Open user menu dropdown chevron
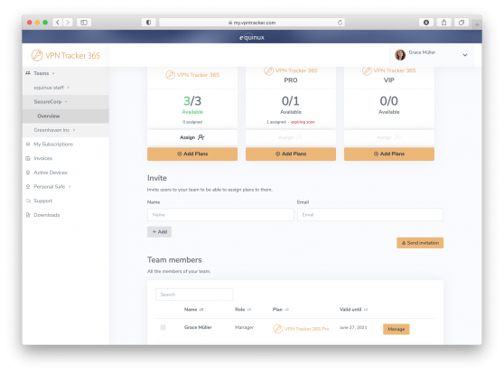Viewport: 504px width, 374px height. 465,55
